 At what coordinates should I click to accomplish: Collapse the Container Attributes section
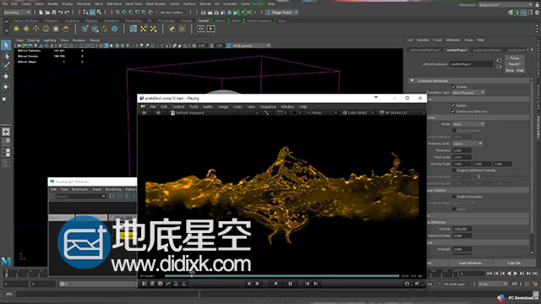tap(412, 81)
